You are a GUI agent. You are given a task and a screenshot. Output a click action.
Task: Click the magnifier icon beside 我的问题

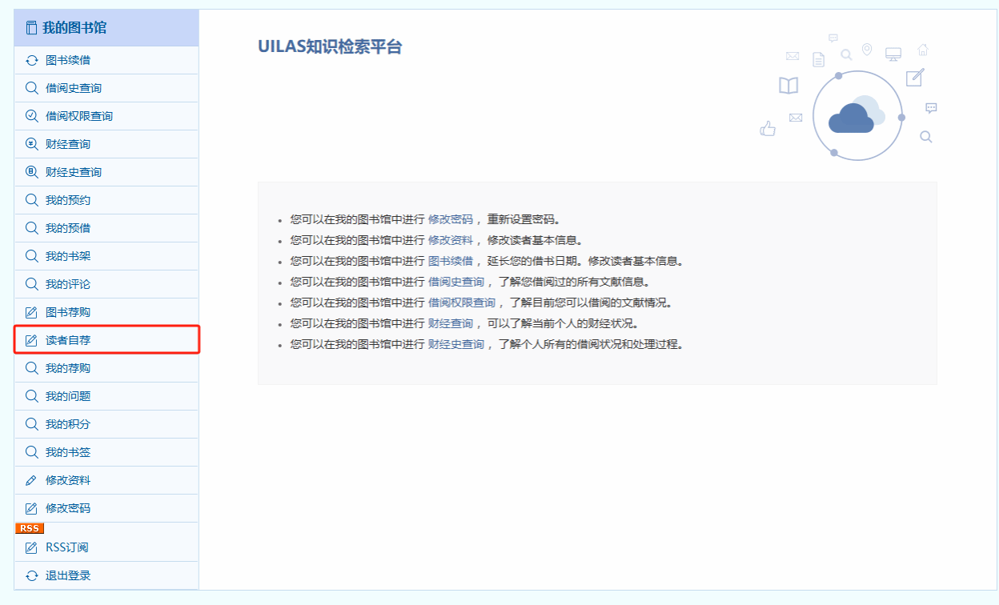pos(32,396)
